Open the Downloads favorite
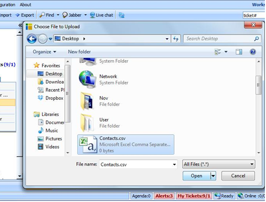Screen dimensions: 266x202 (x=51, y=82)
